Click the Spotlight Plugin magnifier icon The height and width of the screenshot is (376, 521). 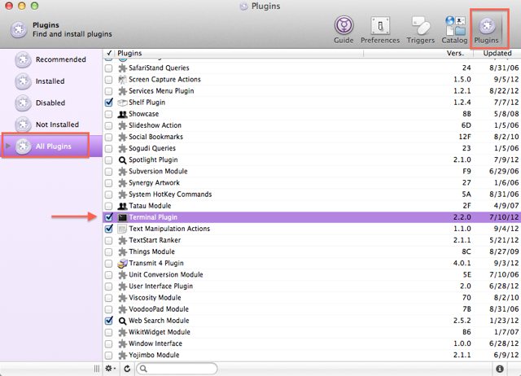pos(123,160)
